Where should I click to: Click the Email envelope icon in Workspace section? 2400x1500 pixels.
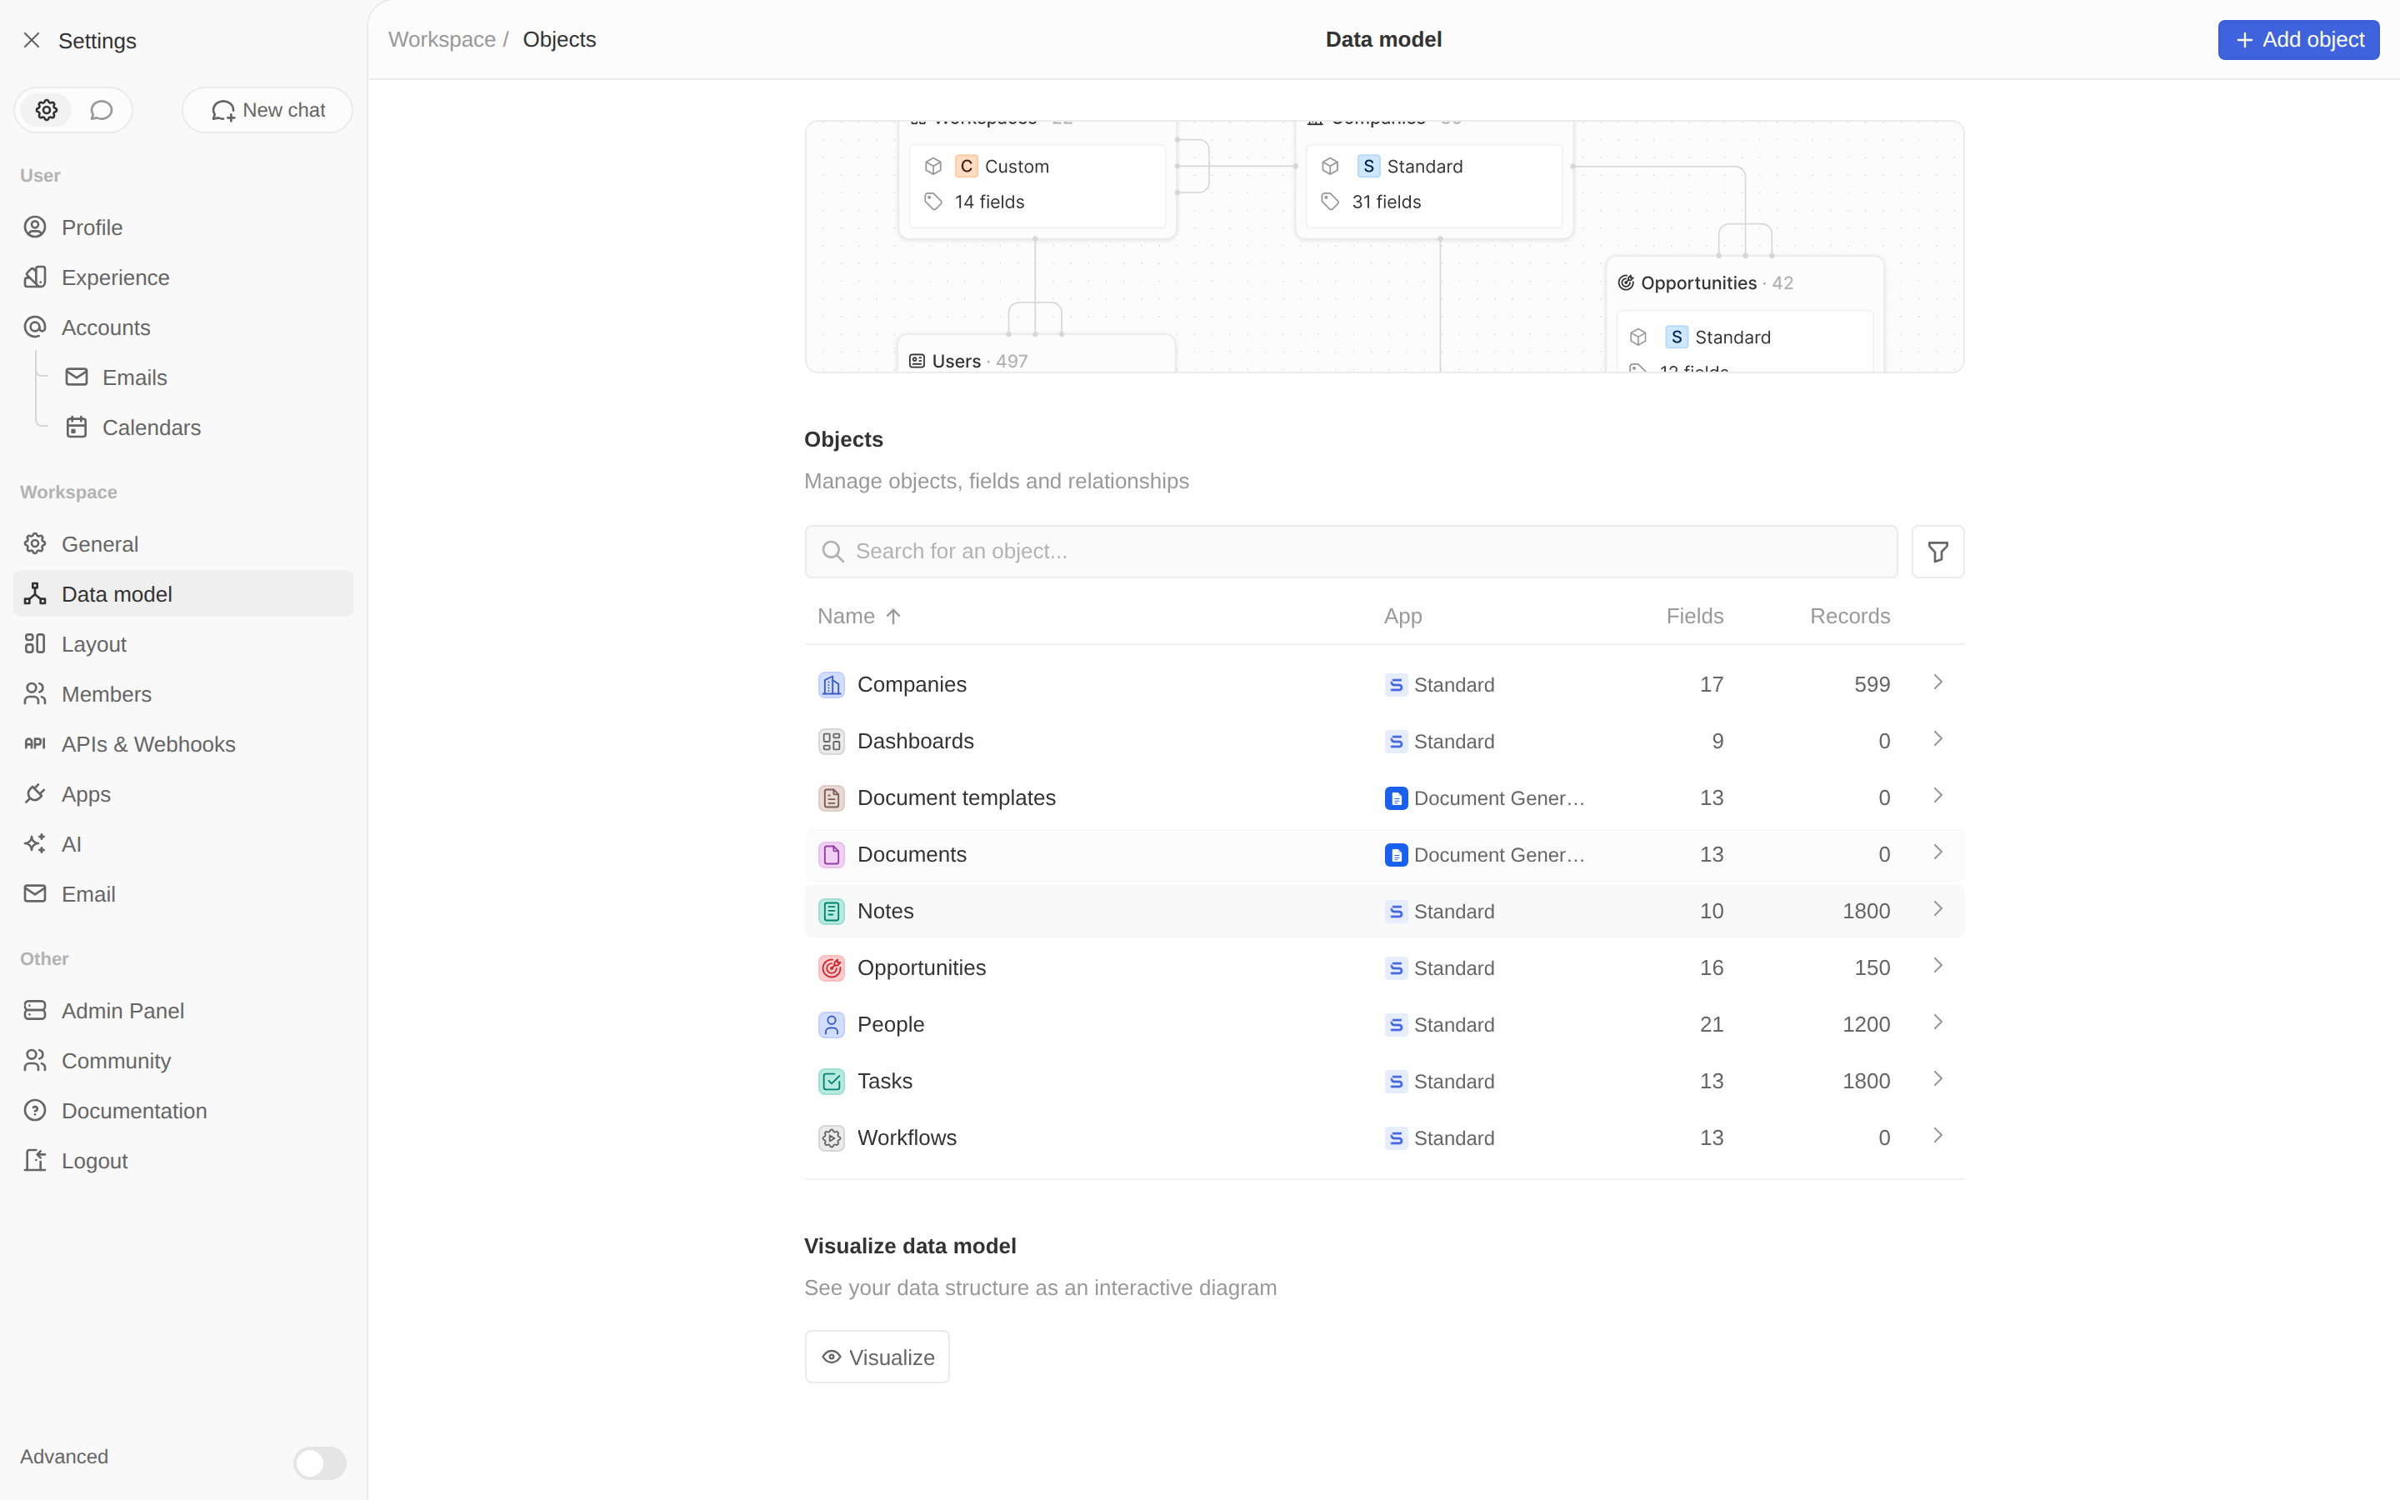(x=35, y=894)
